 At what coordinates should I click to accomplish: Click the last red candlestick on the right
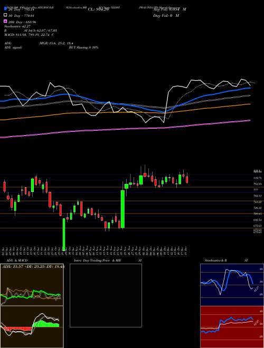click(x=187, y=179)
